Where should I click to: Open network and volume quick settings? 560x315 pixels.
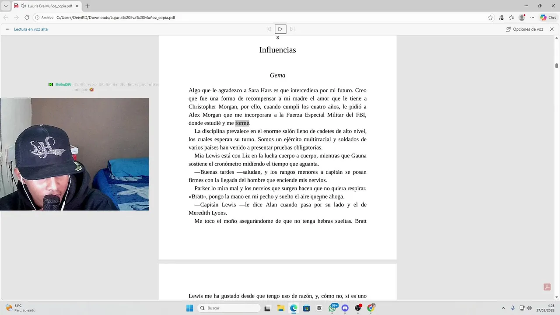pos(526,308)
